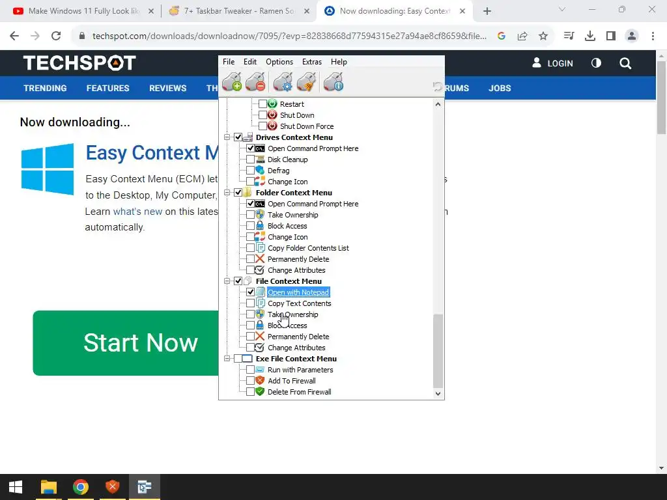
Task: Click the Copy Folder Contents List icon
Action: 260,247
